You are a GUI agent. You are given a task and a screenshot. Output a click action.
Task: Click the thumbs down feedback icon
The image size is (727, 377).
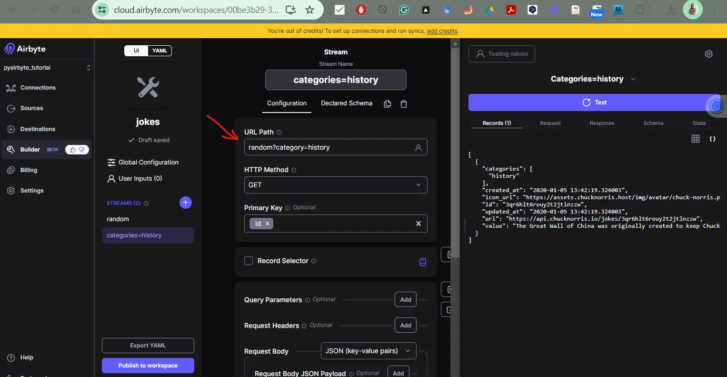[x=82, y=150]
